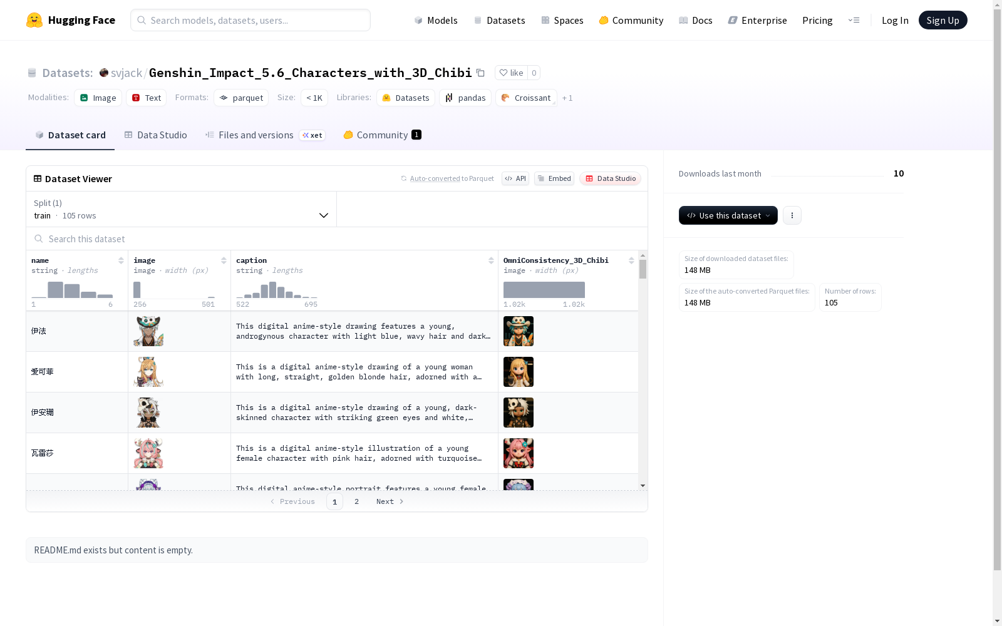Viewport: 1002px width, 626px height.
Task: Click the Sign Up button
Action: (x=943, y=20)
